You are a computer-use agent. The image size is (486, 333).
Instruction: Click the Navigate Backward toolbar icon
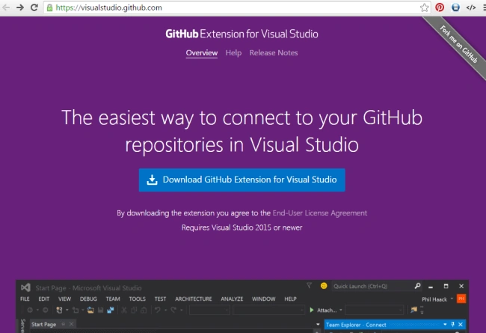point(30,310)
